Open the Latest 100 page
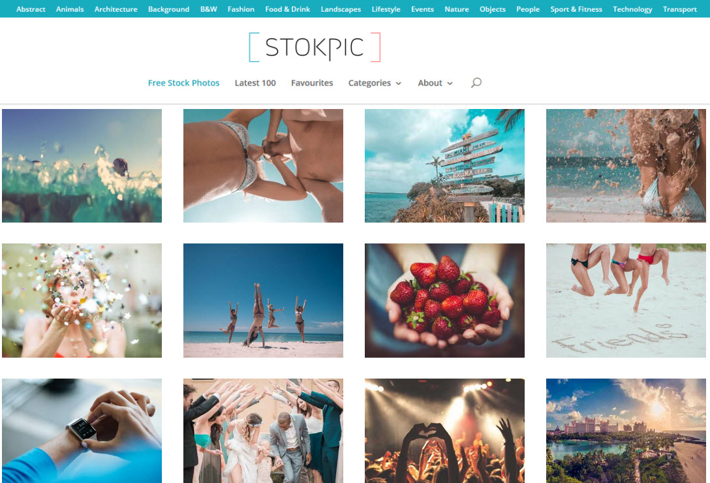Screen dimensions: 710x483 point(255,83)
